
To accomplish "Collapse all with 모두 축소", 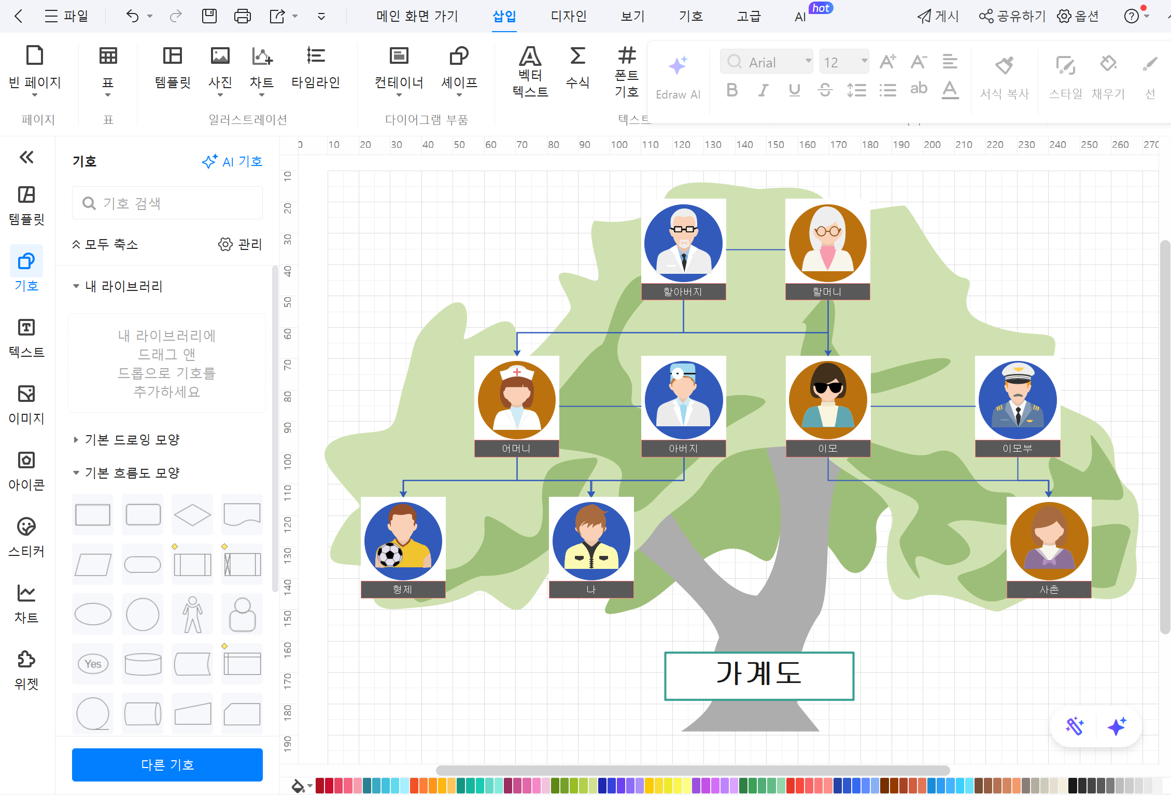I will coord(105,244).
